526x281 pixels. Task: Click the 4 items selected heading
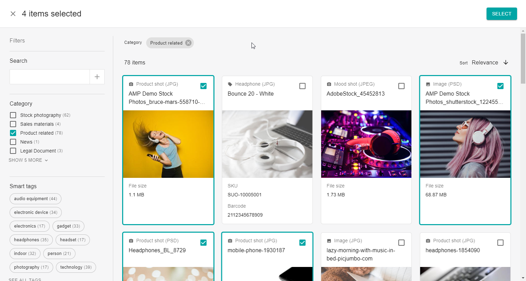51,14
